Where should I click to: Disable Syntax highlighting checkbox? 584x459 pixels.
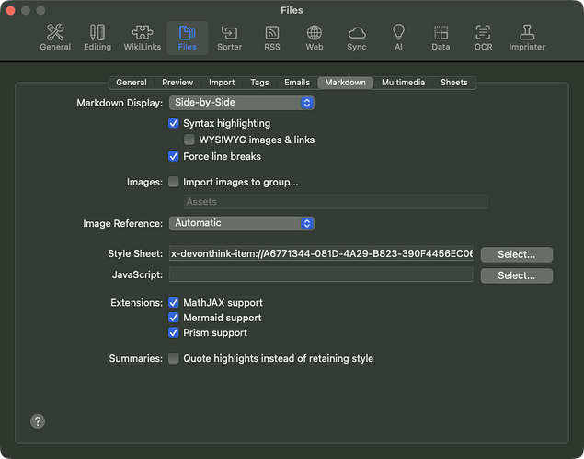[174, 123]
